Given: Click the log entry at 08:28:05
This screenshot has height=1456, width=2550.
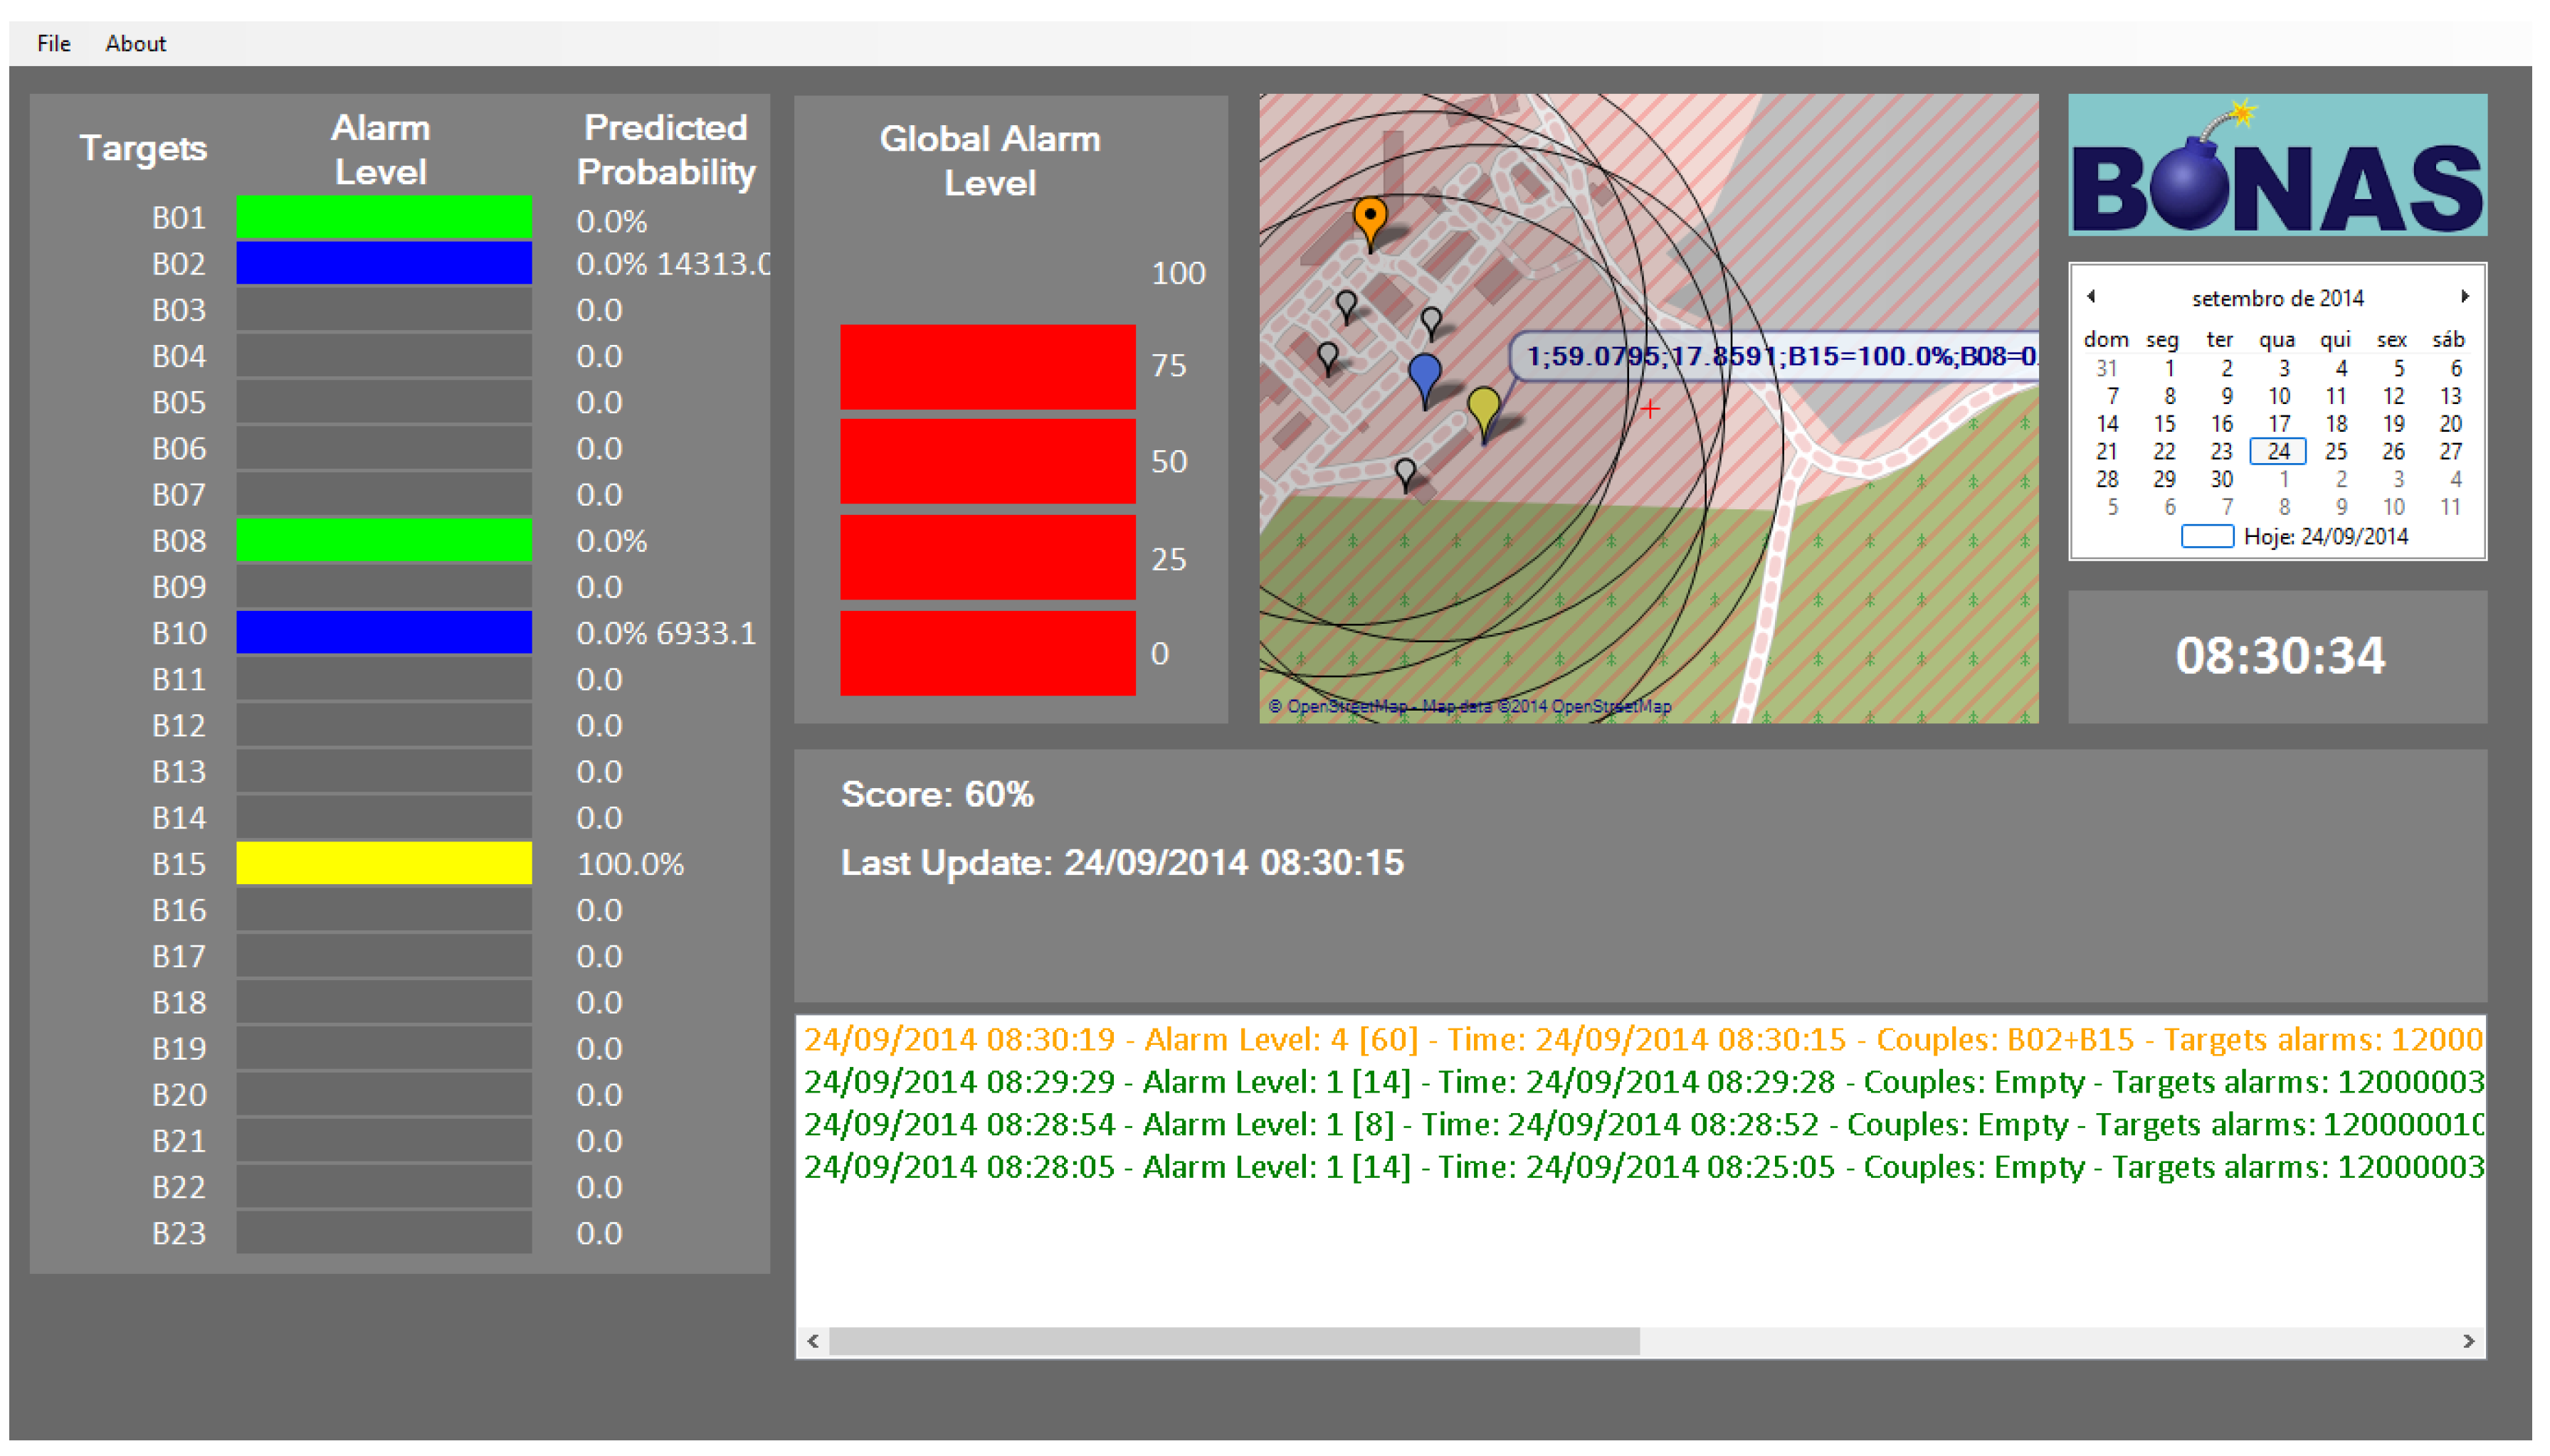Looking at the screenshot, I should (1643, 1167).
